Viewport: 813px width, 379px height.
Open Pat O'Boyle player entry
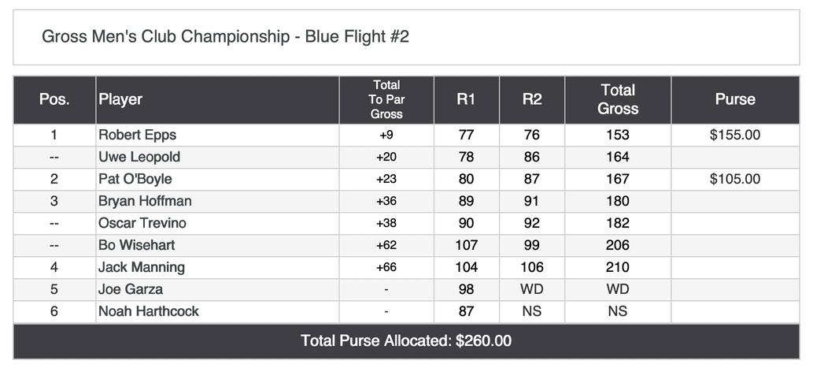point(135,179)
